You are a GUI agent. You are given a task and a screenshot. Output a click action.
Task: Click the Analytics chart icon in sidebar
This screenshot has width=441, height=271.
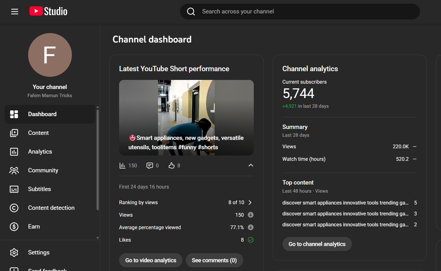(14, 152)
